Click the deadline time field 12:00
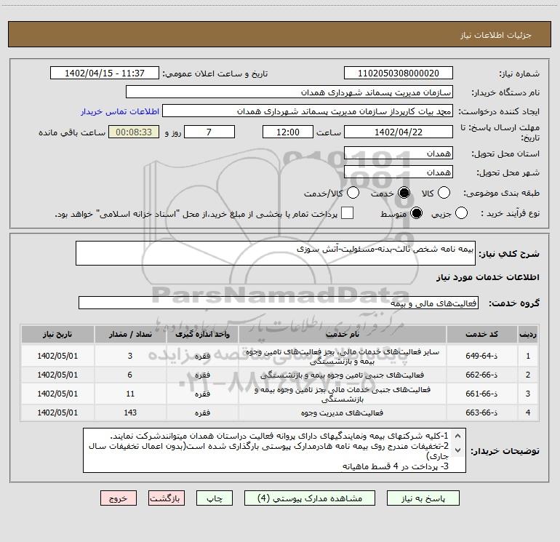This screenshot has width=560, height=542. [x=288, y=132]
